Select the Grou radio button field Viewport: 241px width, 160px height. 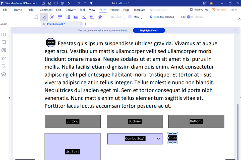click(x=50, y=42)
